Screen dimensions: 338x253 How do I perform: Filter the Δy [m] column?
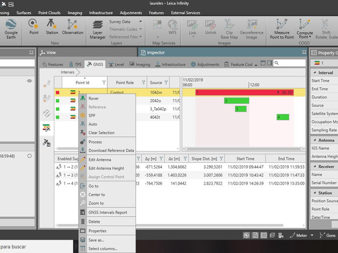click(x=161, y=159)
